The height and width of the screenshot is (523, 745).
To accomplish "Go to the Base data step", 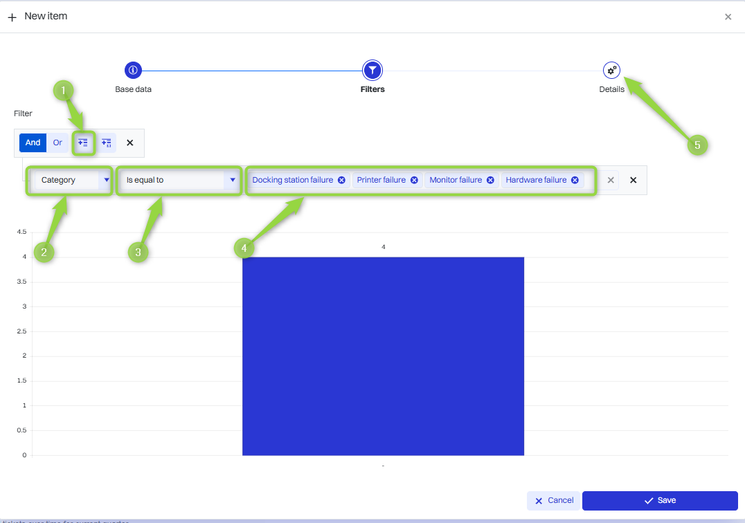I will pos(133,71).
